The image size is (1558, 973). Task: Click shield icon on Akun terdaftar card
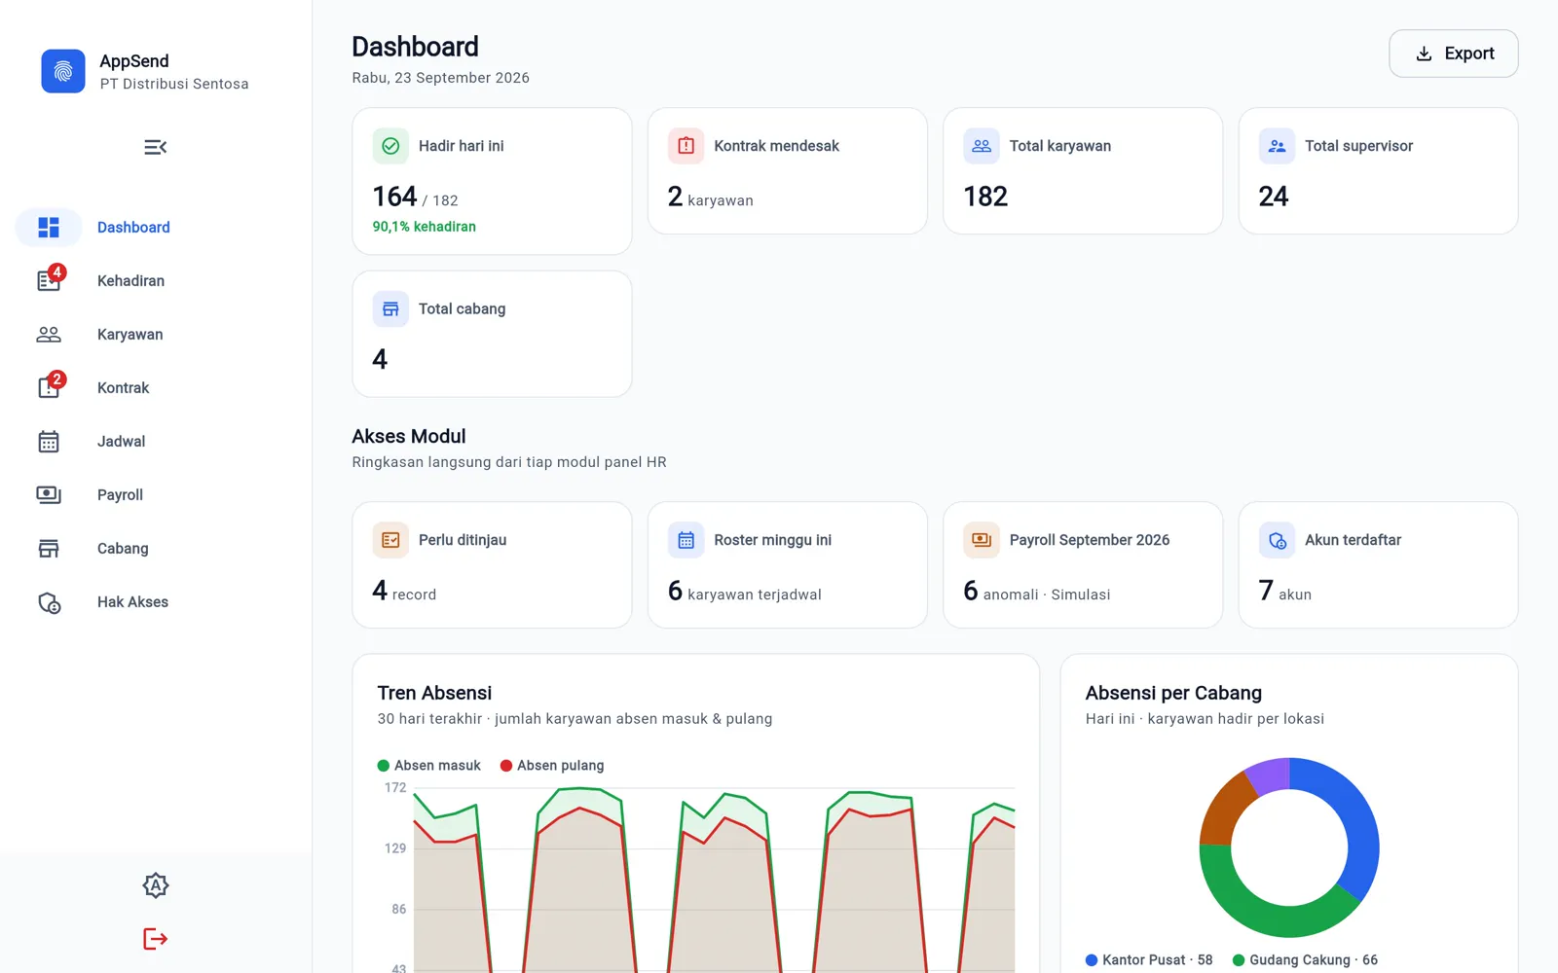point(1277,540)
